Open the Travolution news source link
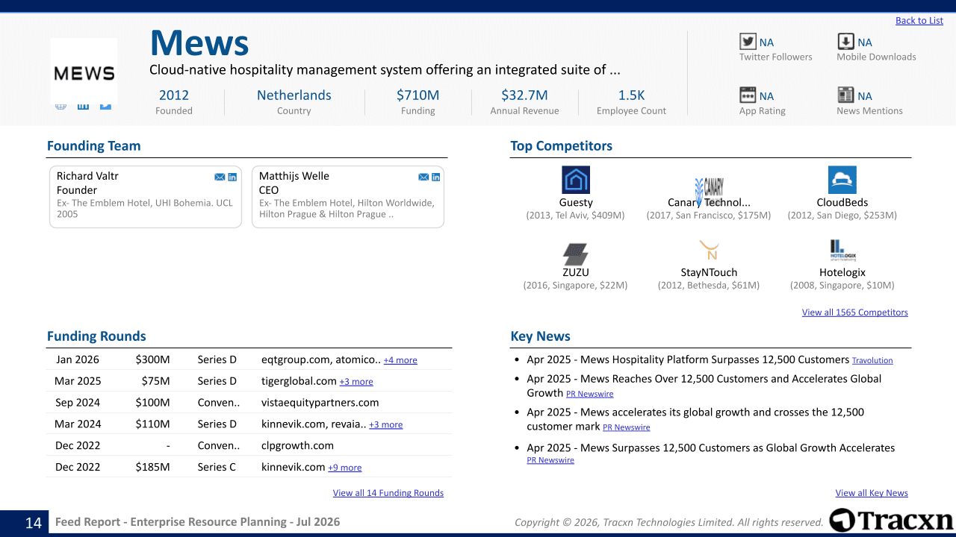Screen dimensions: 956x537 coord(872,360)
